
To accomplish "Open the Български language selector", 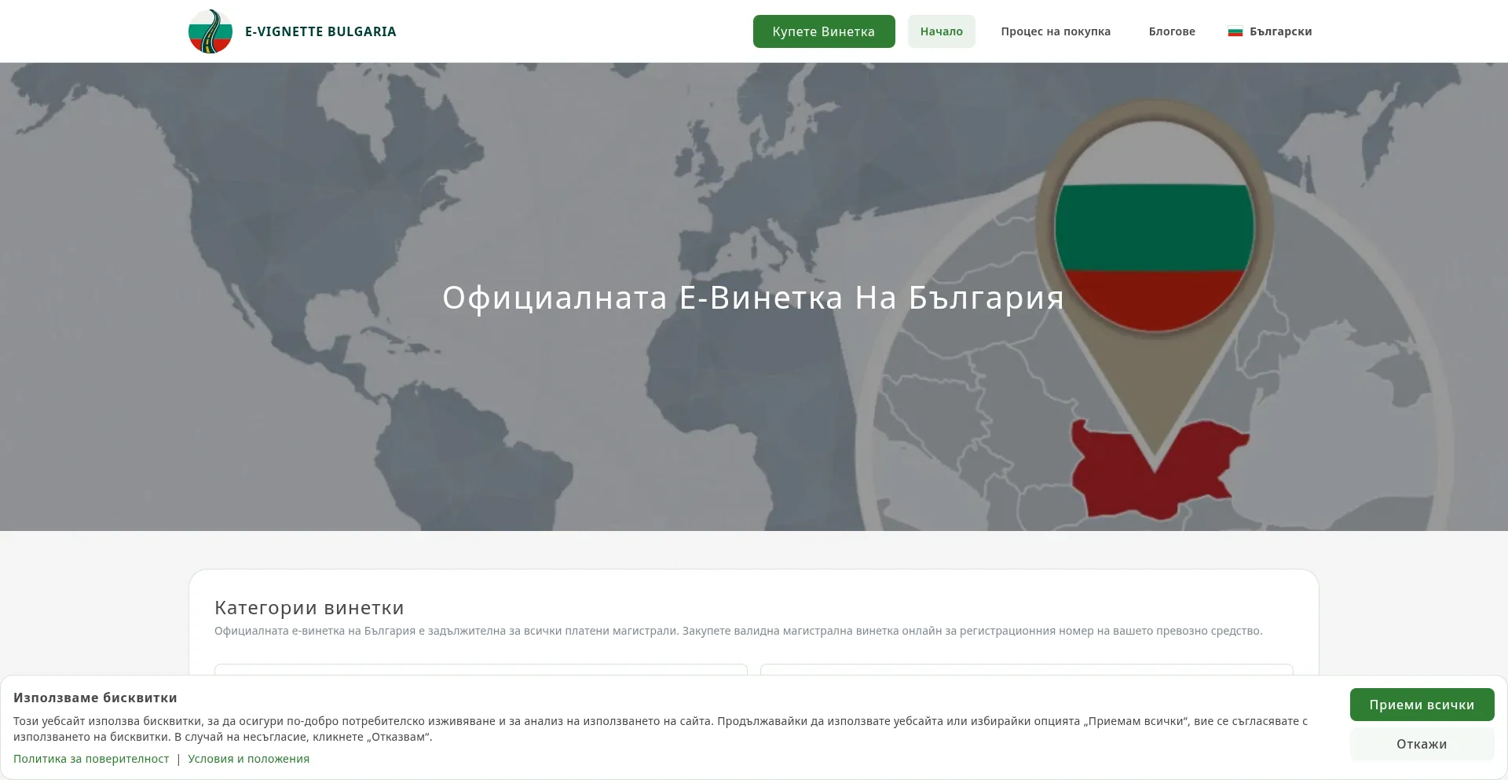I will point(1268,31).
